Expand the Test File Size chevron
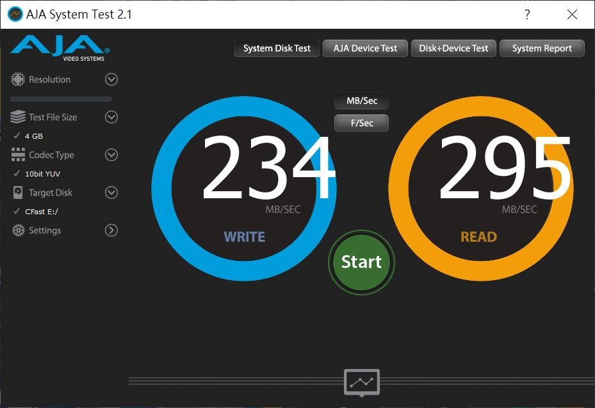The width and height of the screenshot is (595, 408). click(111, 117)
